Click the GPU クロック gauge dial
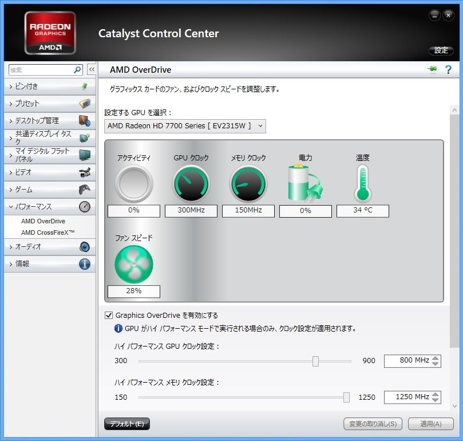The image size is (463, 441). (191, 183)
